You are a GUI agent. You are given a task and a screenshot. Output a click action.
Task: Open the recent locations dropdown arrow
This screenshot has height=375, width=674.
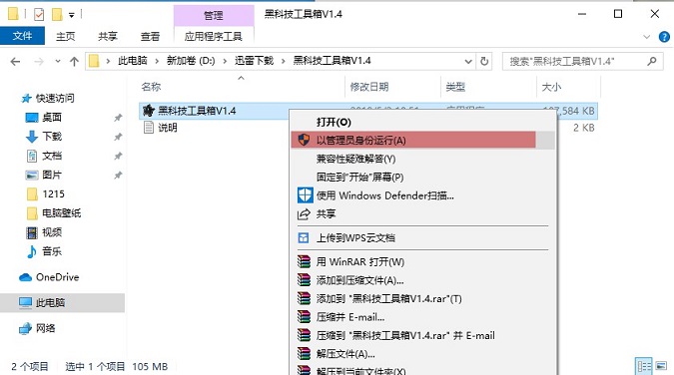pyautogui.click(x=58, y=62)
